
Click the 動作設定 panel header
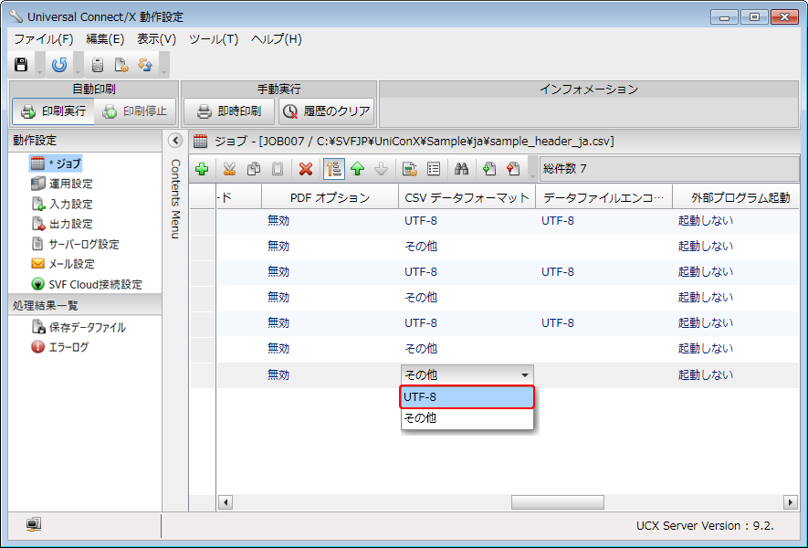tap(85, 141)
